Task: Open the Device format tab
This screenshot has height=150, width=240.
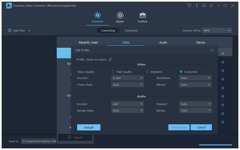Action: (x=200, y=42)
